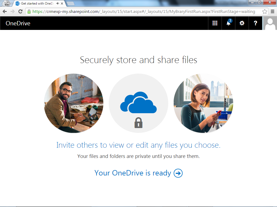Reload the current page
The height and width of the screenshot is (207, 277).
coord(20,12)
